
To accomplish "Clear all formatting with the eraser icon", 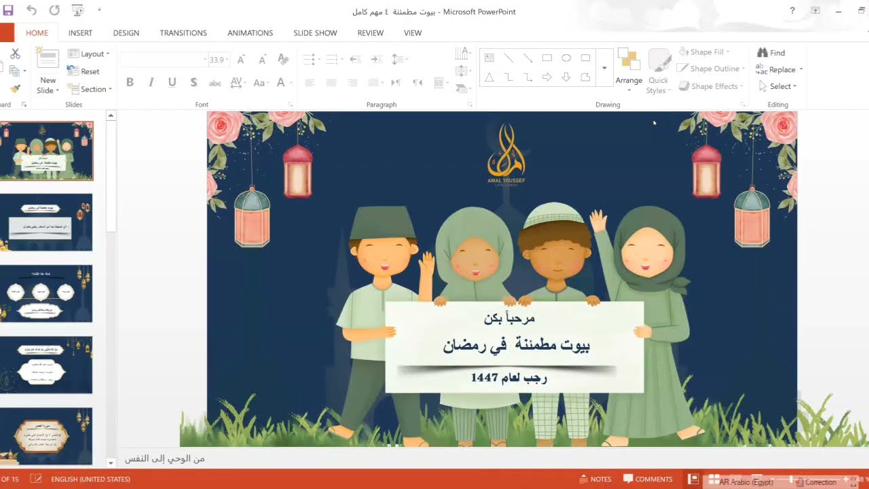I will 283,60.
